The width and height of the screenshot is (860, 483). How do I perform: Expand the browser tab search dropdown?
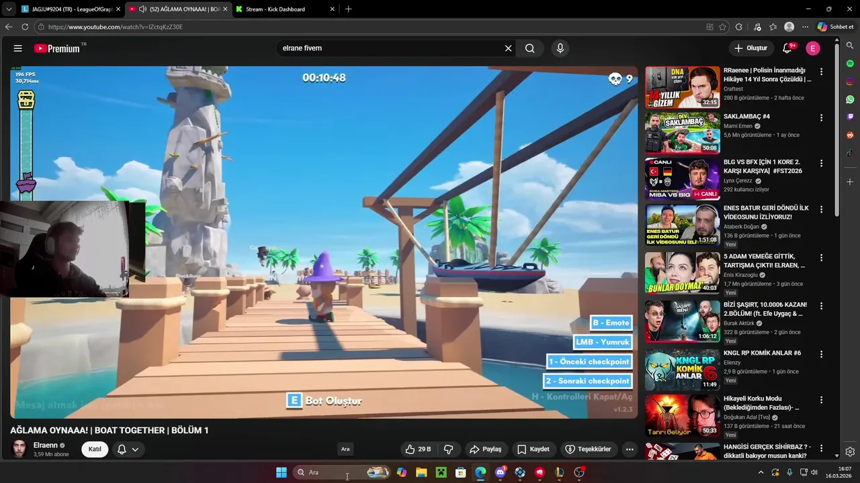tap(8, 9)
